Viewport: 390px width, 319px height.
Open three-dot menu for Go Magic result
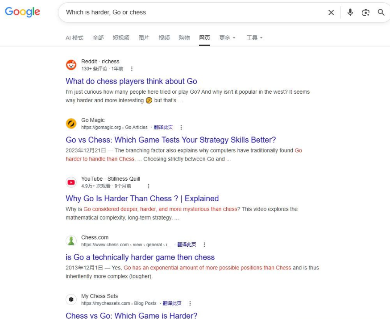[x=181, y=127]
